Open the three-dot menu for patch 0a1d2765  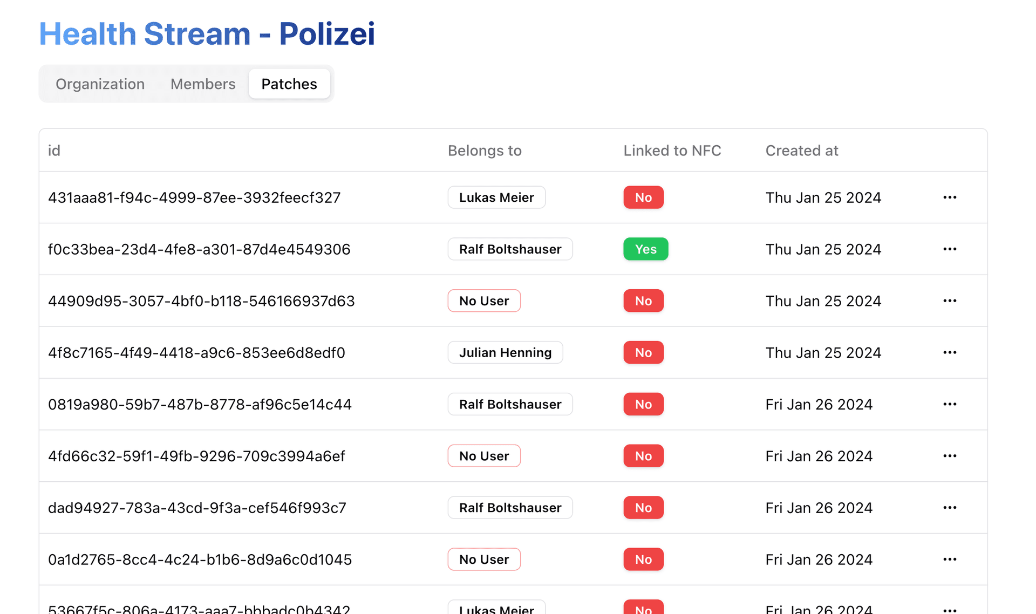950,560
